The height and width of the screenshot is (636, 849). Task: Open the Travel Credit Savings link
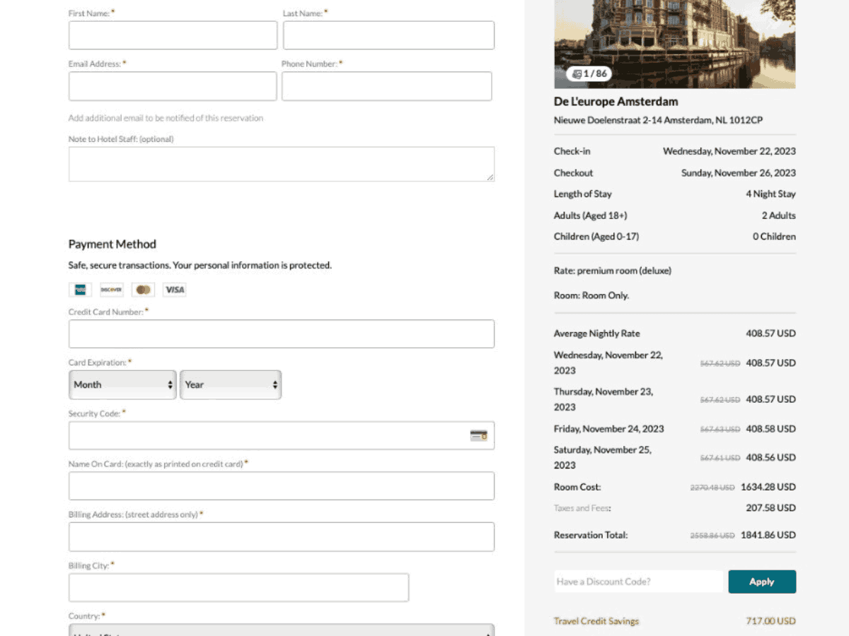(x=596, y=620)
